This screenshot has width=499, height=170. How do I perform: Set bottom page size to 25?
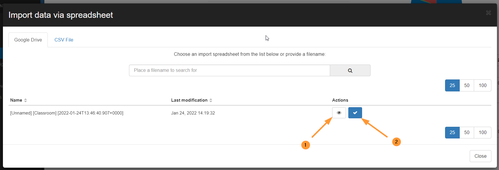(x=452, y=132)
